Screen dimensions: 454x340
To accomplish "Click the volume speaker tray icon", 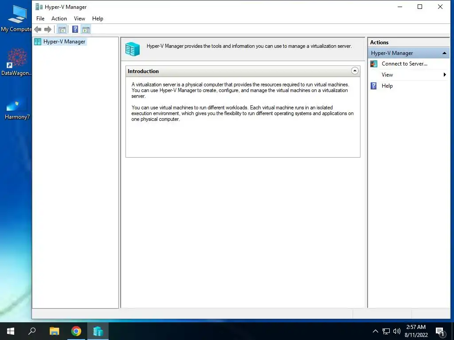I will (x=397, y=331).
